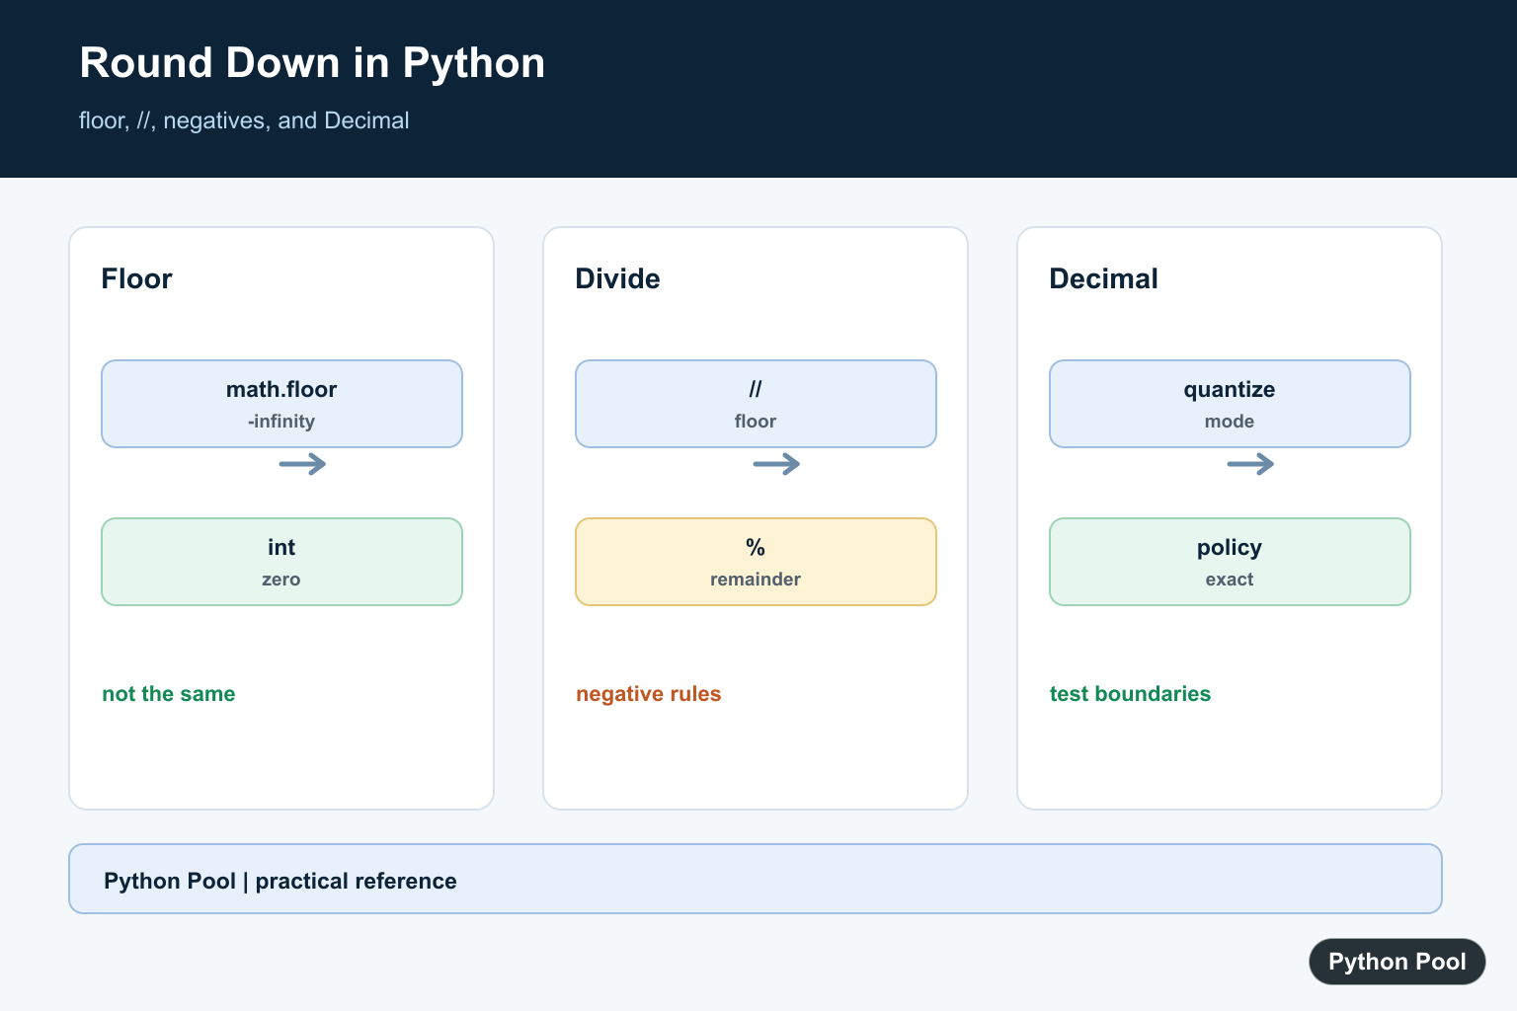Select the math.floor box

point(281,404)
